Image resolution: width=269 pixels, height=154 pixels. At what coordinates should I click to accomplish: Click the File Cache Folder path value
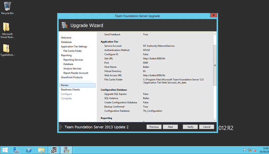(173, 81)
